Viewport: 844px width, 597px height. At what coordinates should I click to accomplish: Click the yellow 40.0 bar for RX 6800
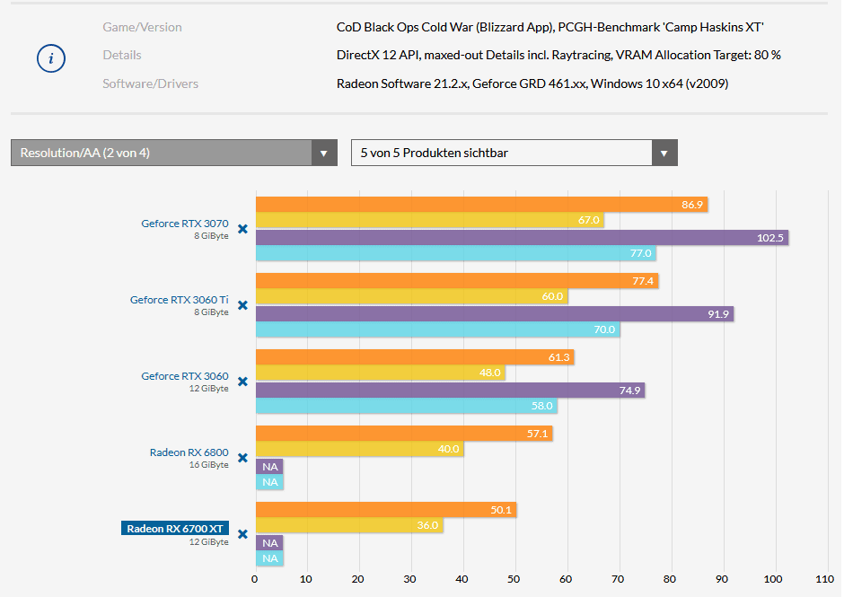click(359, 450)
